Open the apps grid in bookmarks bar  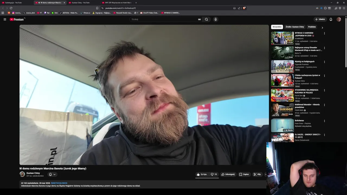coord(3,13)
